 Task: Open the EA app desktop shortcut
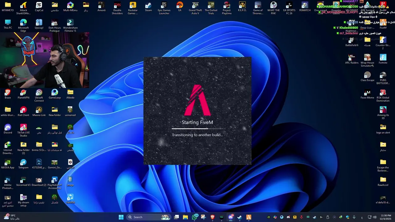(180, 7)
